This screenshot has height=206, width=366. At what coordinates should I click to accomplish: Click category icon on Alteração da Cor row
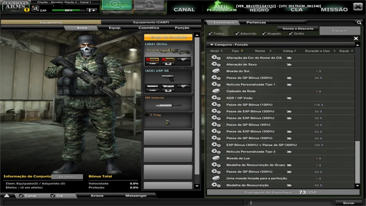[x=289, y=58]
